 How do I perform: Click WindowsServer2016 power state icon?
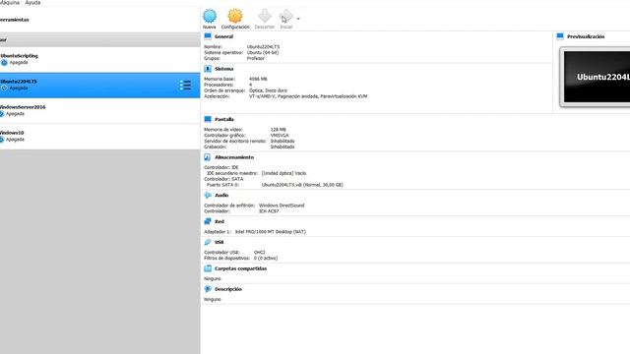2,114
